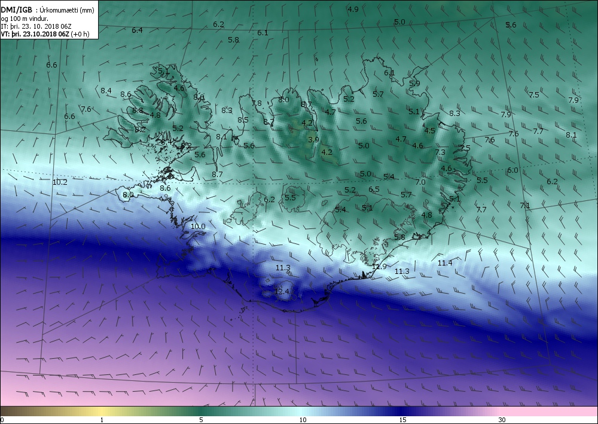Image resolution: width=598 pixels, height=424 pixels.
Task: Click the 3.9 value on the map
Action: point(313,139)
